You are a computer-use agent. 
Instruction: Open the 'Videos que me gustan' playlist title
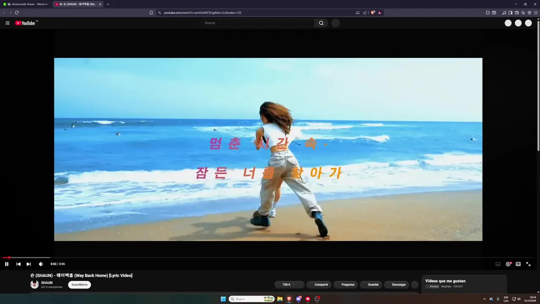pyautogui.click(x=445, y=281)
